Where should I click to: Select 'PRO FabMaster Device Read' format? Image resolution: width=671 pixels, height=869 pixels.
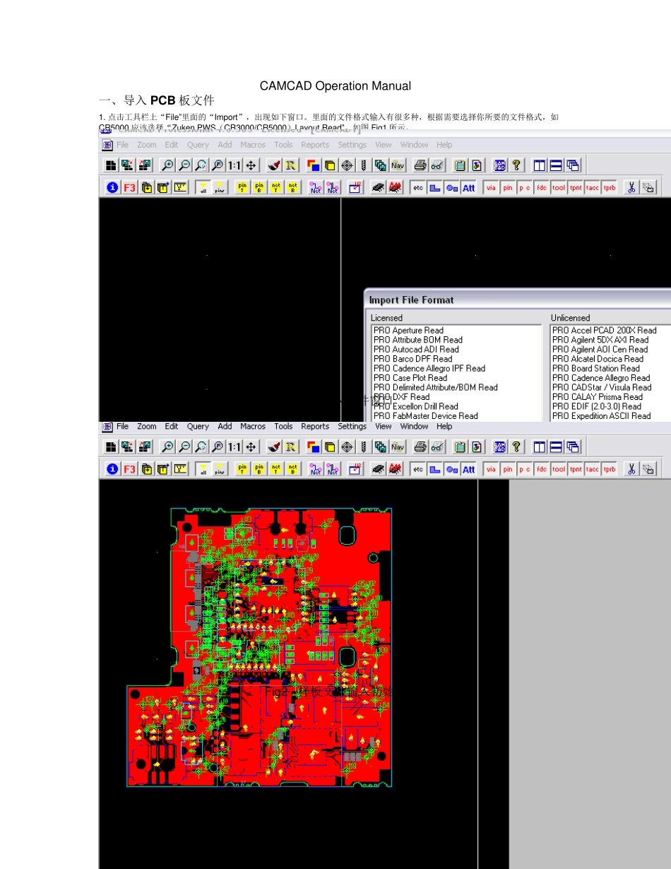[425, 416]
